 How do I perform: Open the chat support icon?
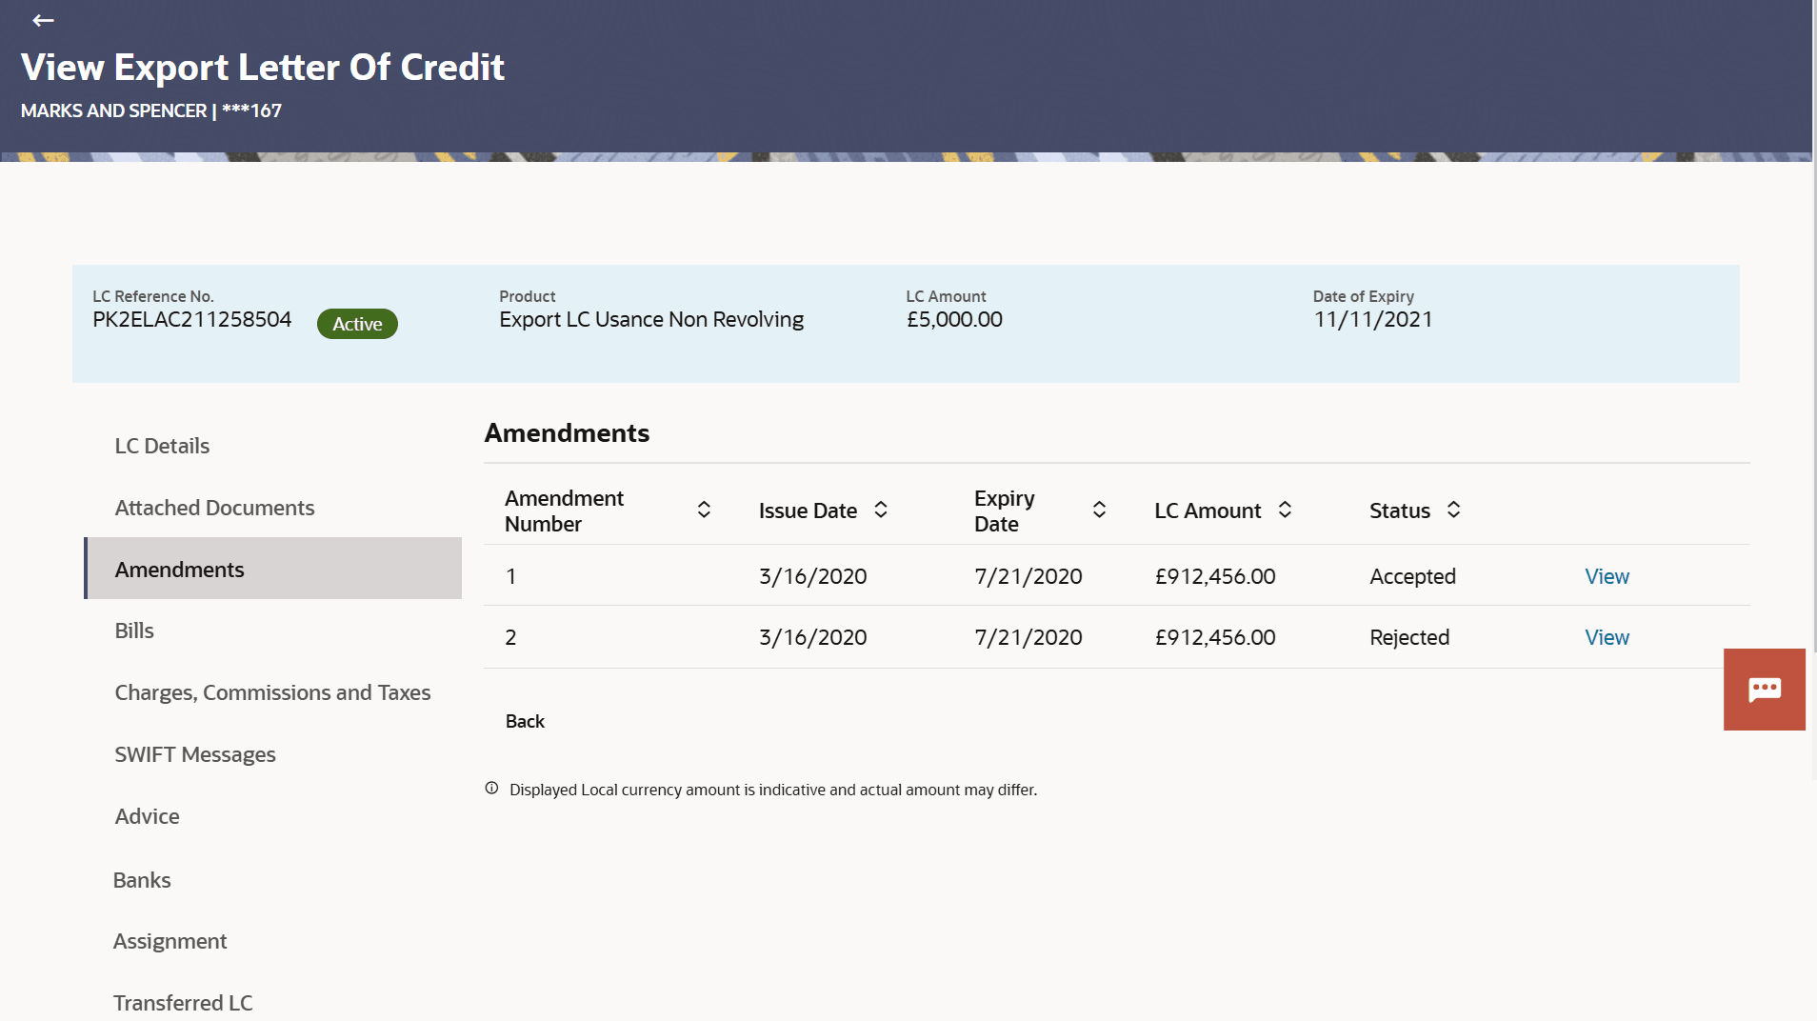[1765, 690]
